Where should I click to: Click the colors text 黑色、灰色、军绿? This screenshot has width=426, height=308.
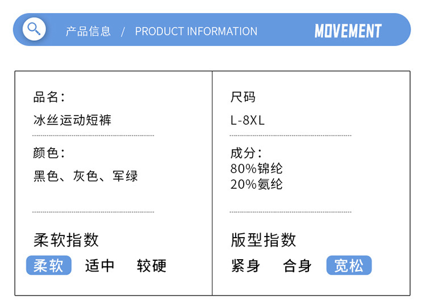tap(86, 176)
